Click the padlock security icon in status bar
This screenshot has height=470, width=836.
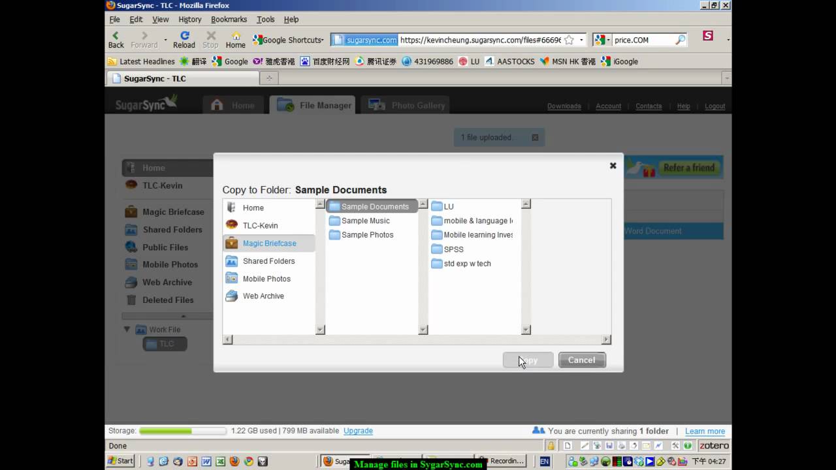click(551, 446)
